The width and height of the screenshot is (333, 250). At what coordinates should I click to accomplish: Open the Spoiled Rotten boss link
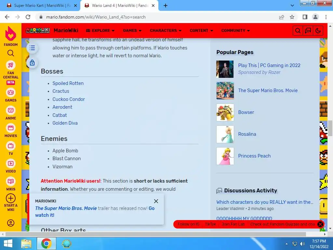(x=68, y=83)
